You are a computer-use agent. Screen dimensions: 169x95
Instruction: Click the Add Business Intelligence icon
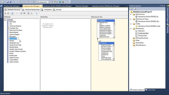click(x=5, y=13)
